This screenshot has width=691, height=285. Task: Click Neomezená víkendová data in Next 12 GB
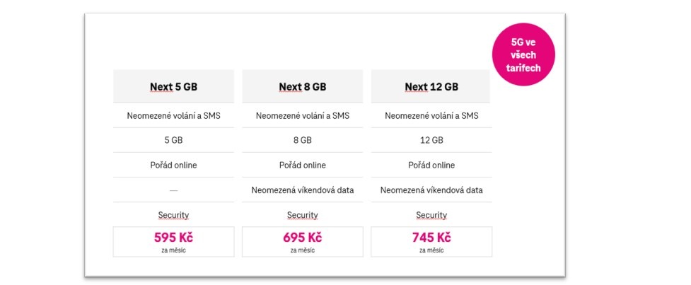coord(431,190)
